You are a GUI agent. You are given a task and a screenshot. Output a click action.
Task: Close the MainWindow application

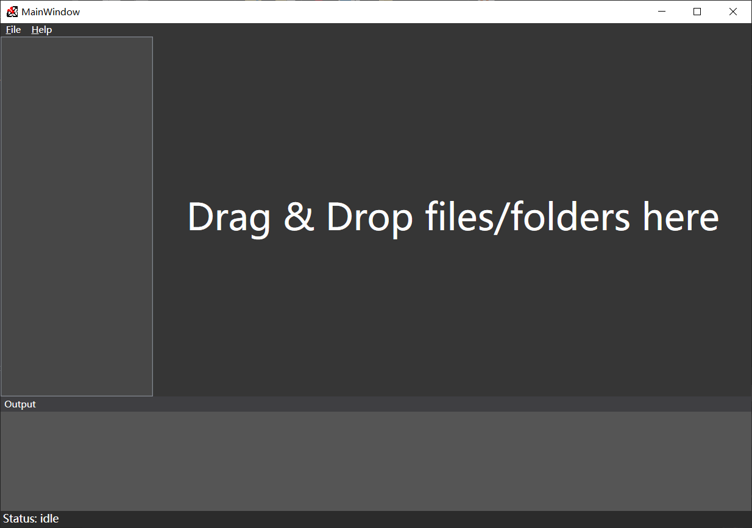coord(733,12)
